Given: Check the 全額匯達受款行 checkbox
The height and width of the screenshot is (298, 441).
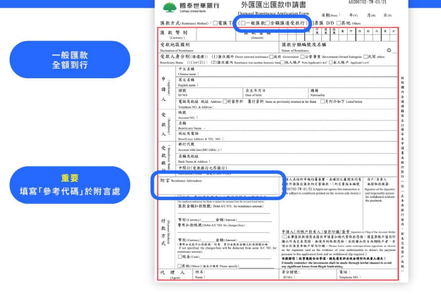Looking at the screenshot, I should click(x=267, y=23).
